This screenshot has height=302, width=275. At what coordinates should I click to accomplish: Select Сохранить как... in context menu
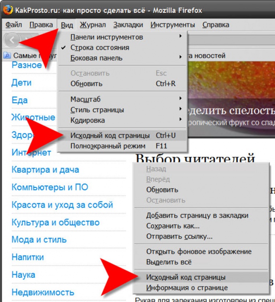(x=201, y=226)
